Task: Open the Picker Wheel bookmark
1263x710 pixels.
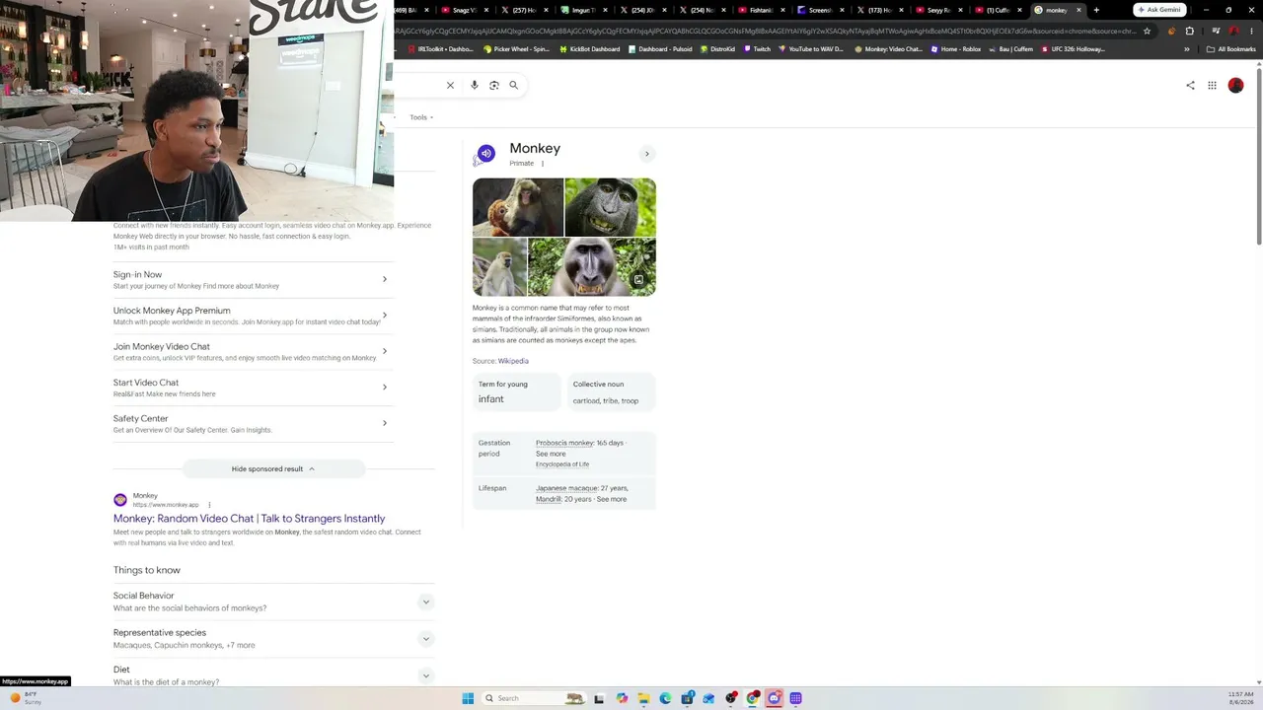Action: 516,49
